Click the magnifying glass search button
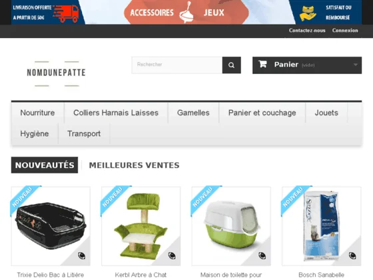373x280 pixels. tap(232, 65)
